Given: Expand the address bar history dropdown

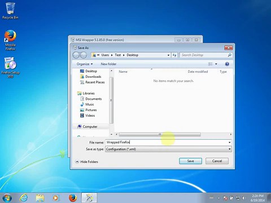Looking at the screenshot, I should tap(168, 55).
